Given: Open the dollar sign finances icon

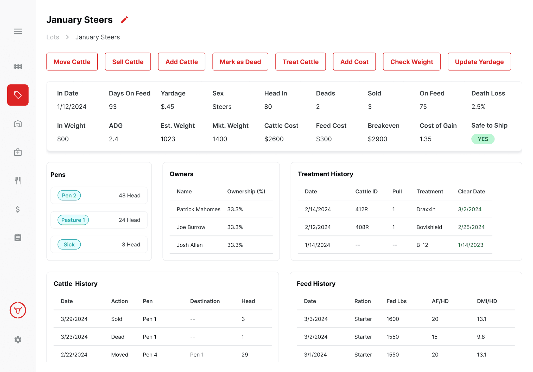Looking at the screenshot, I should pos(18,209).
